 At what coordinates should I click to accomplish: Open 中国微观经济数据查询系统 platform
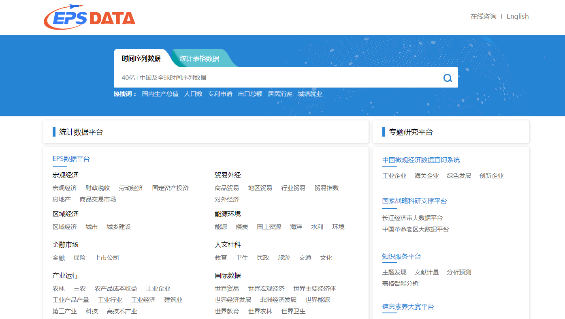pyautogui.click(x=421, y=160)
